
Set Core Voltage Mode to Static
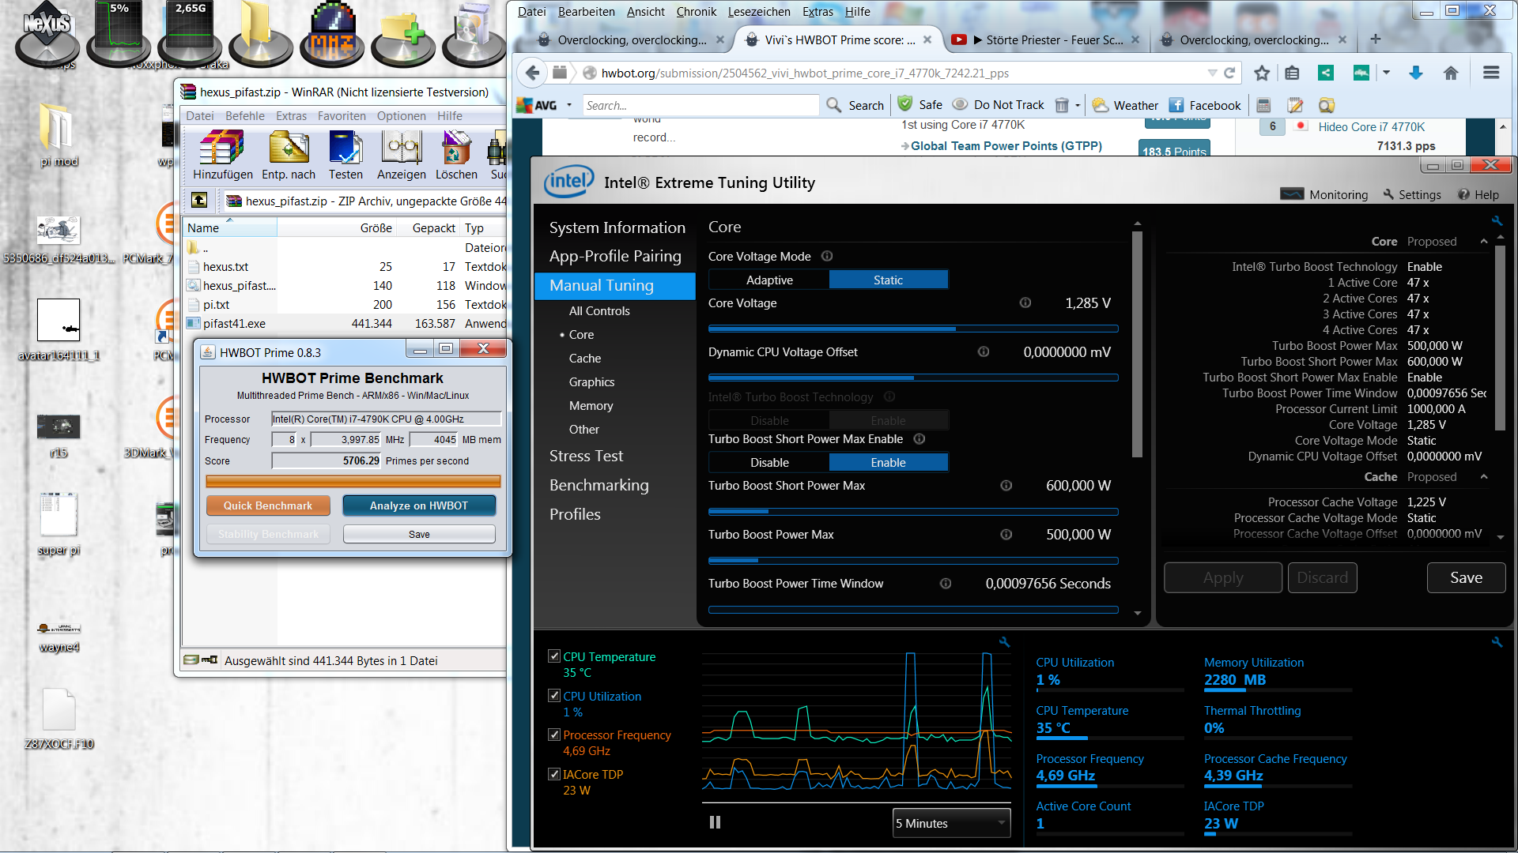click(888, 280)
